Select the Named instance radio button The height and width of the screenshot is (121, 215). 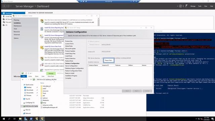[x=89, y=45]
